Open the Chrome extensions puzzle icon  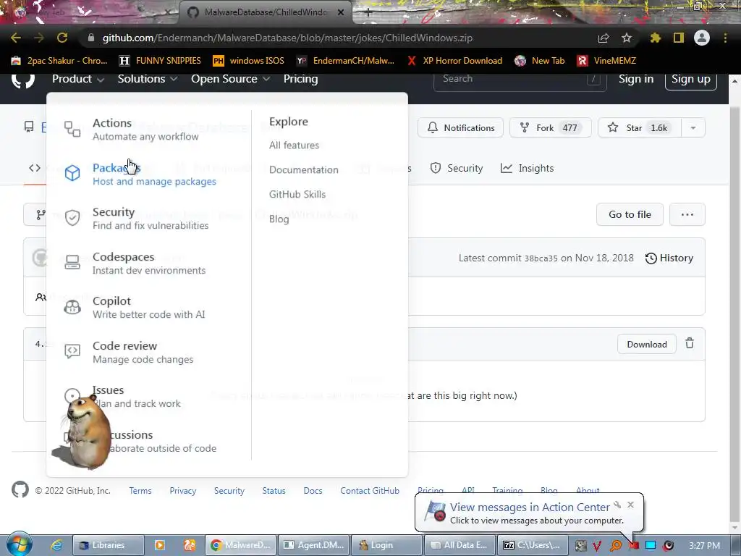656,38
